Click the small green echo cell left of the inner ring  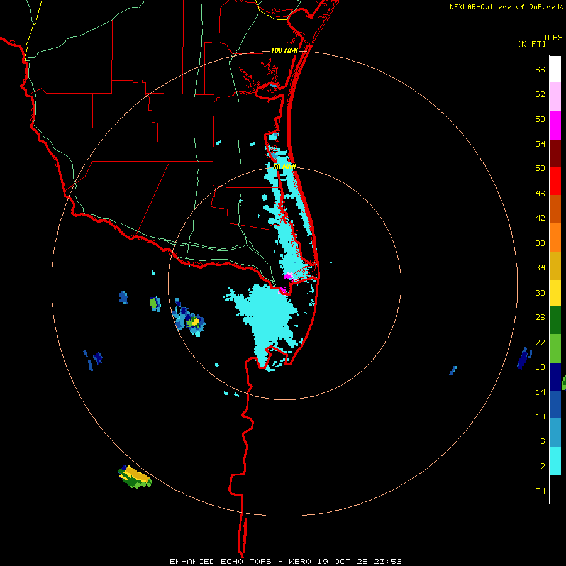(155, 304)
